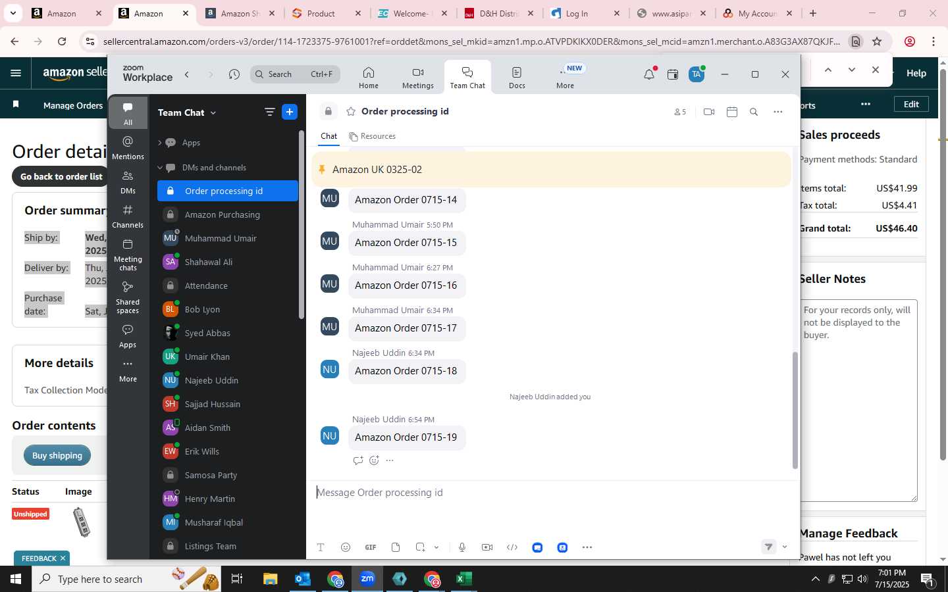Open Zoom history clock icon
The width and height of the screenshot is (948, 592).
tap(234, 74)
